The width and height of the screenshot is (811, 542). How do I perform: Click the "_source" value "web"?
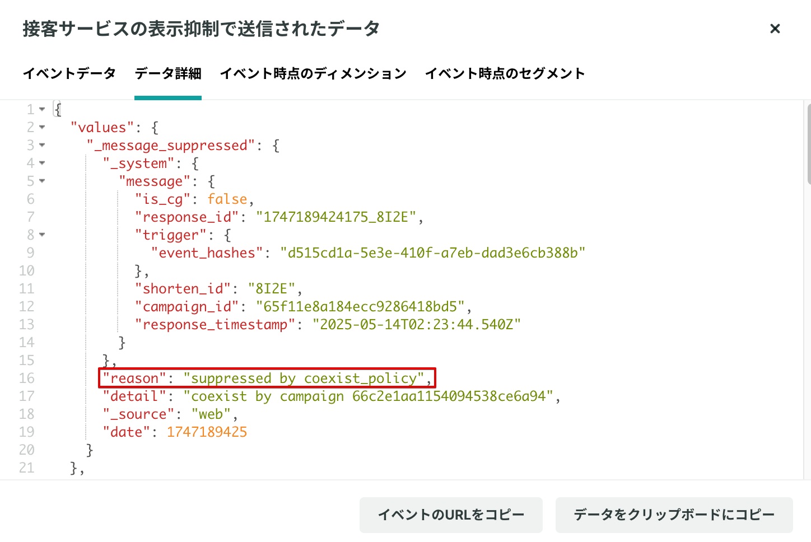tap(211, 414)
